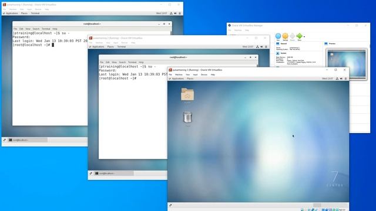This screenshot has width=376, height=211.
Task: Open Edit menu in pulsartraining 2 terminal
Action: tap(108, 62)
